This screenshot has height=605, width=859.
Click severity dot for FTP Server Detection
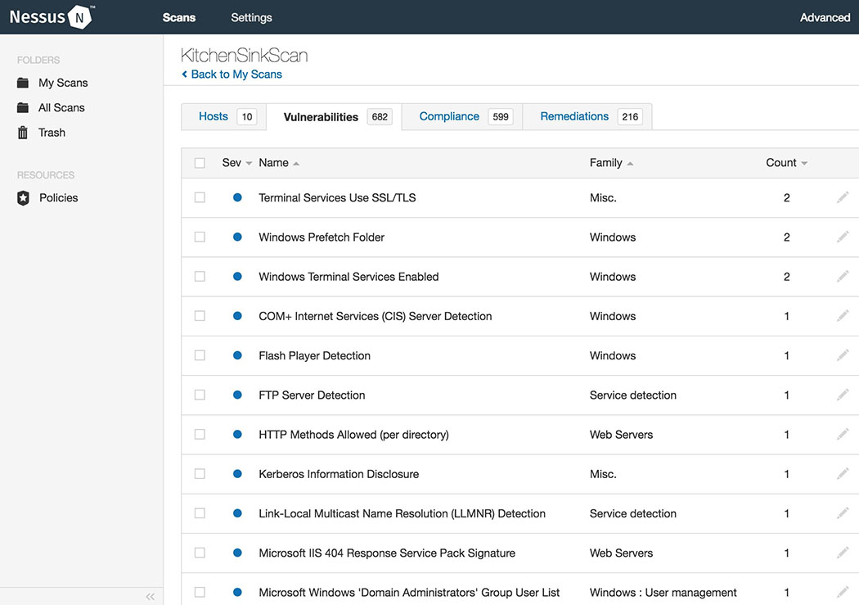point(237,395)
